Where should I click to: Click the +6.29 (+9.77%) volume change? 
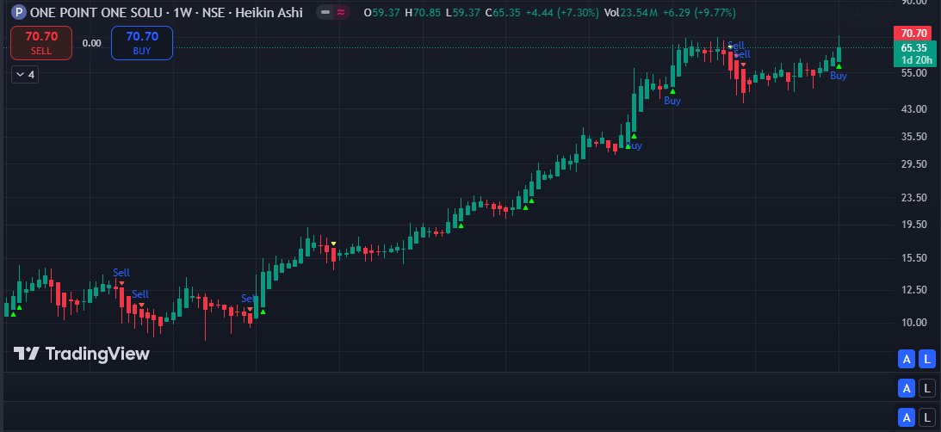[698, 13]
